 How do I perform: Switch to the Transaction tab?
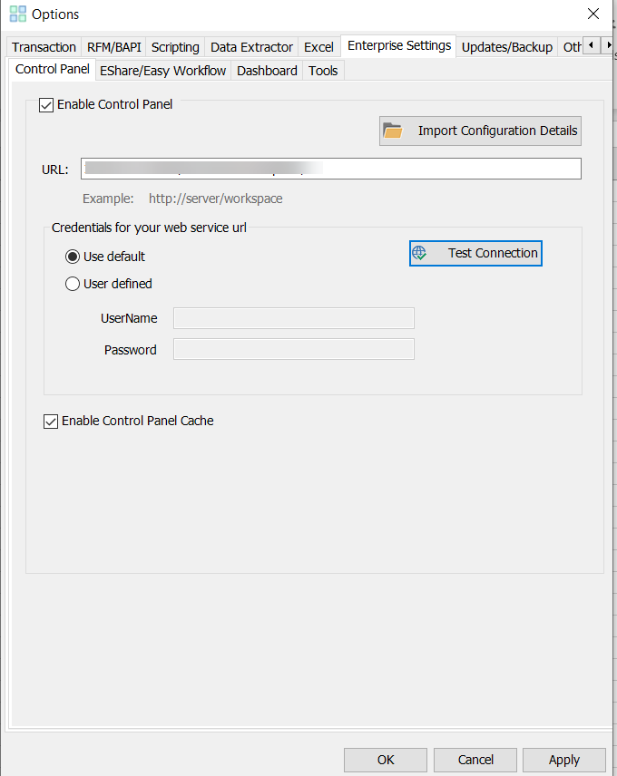pyautogui.click(x=44, y=47)
